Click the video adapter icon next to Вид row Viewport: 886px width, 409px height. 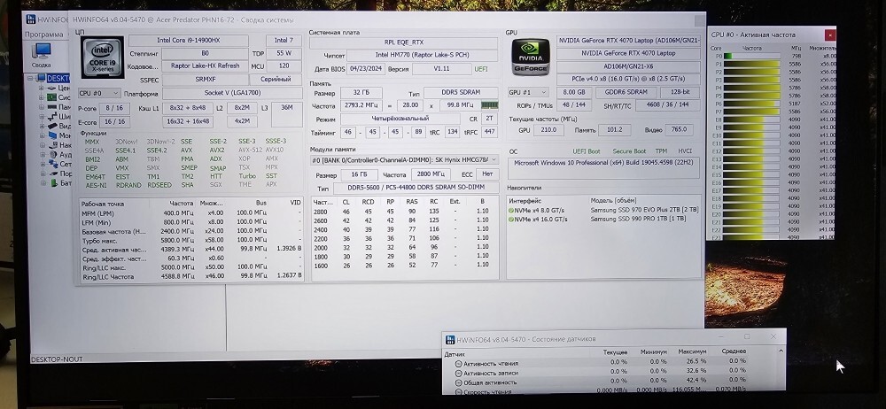[52, 126]
